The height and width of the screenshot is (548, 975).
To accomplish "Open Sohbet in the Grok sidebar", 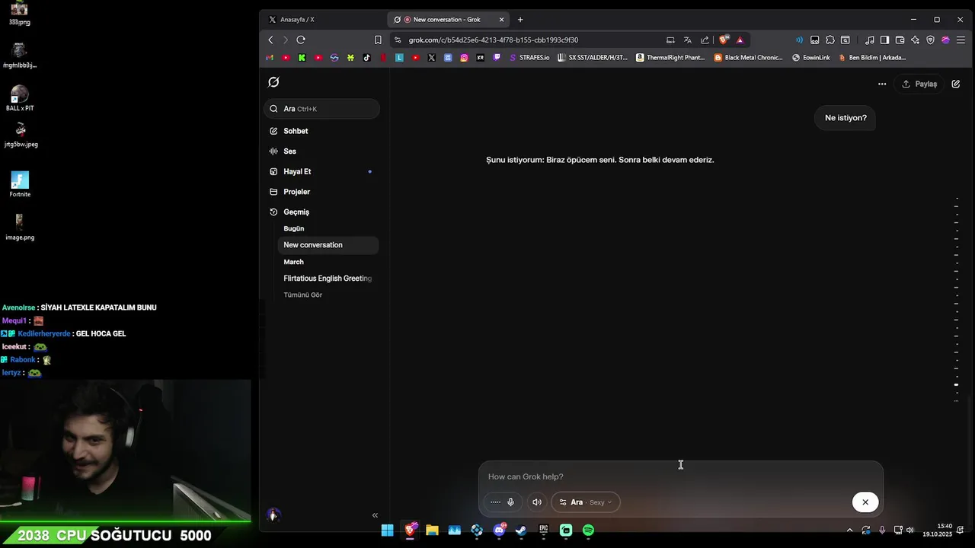I will point(322,131).
